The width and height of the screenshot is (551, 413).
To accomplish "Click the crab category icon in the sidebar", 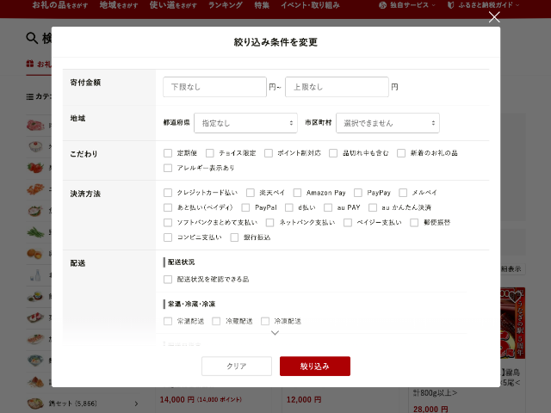I will (35, 189).
